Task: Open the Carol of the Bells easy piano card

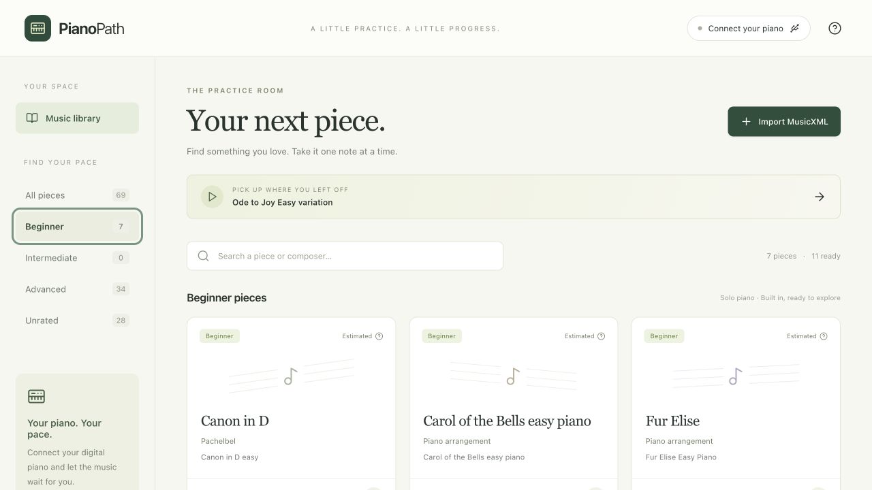Action: (x=514, y=404)
